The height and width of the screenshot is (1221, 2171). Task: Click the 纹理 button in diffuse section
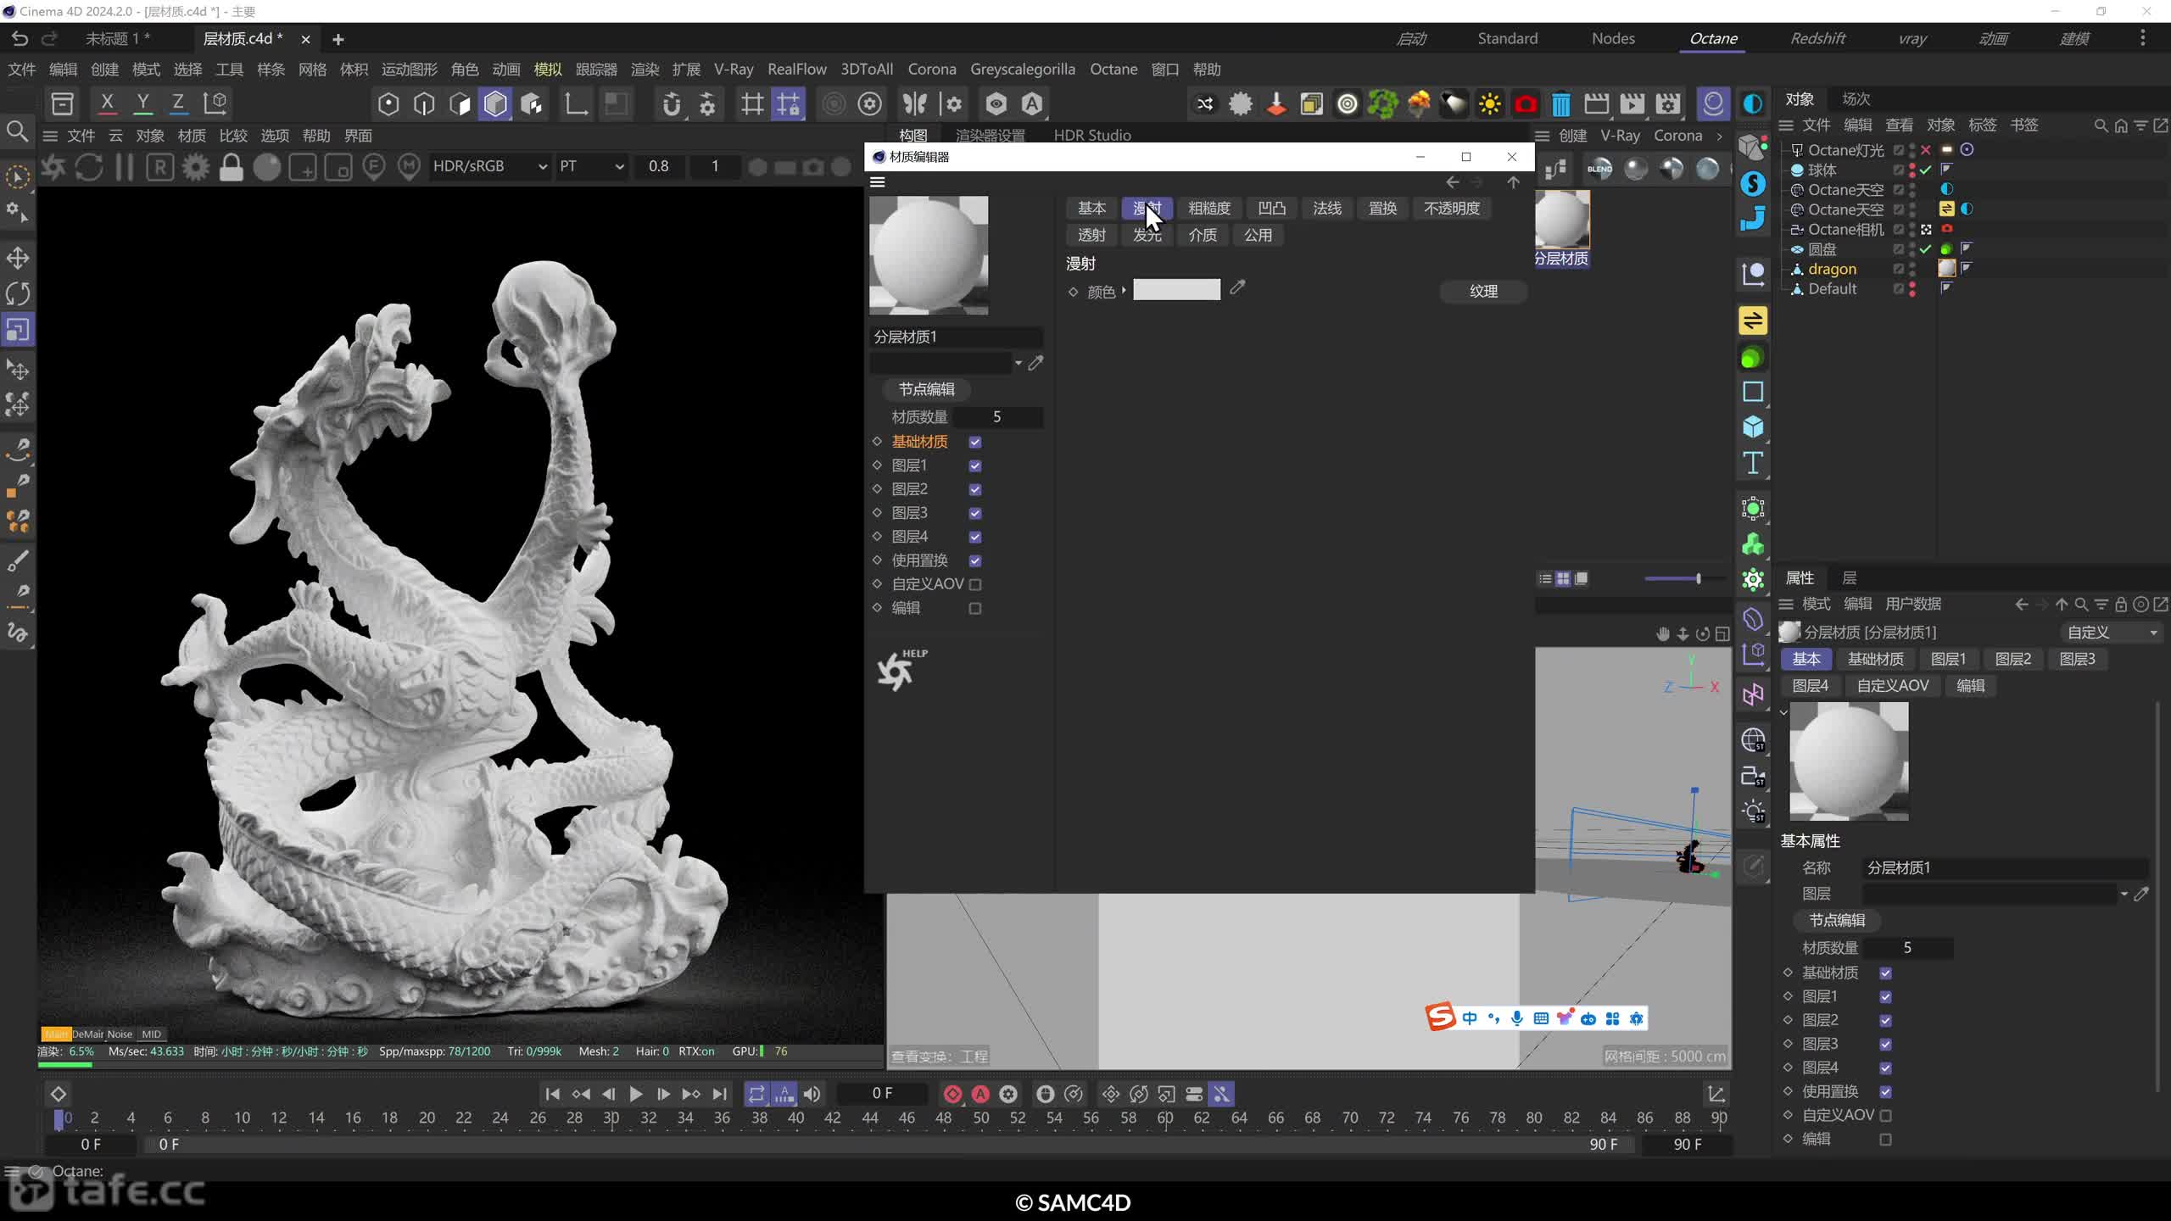tap(1483, 291)
